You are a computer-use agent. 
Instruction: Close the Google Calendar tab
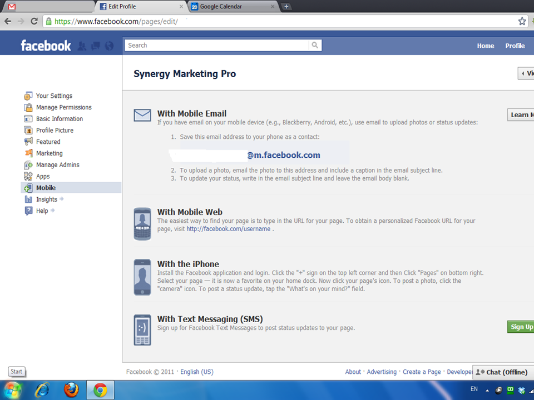click(x=273, y=7)
